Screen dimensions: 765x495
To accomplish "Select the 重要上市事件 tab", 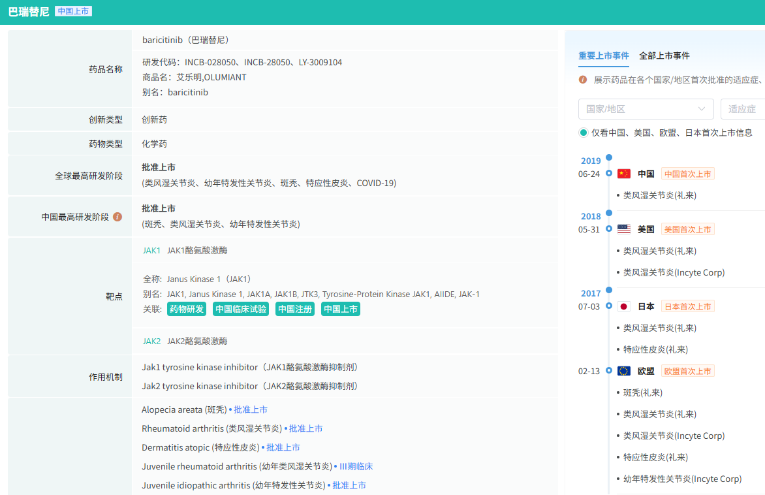I will pyautogui.click(x=604, y=56).
